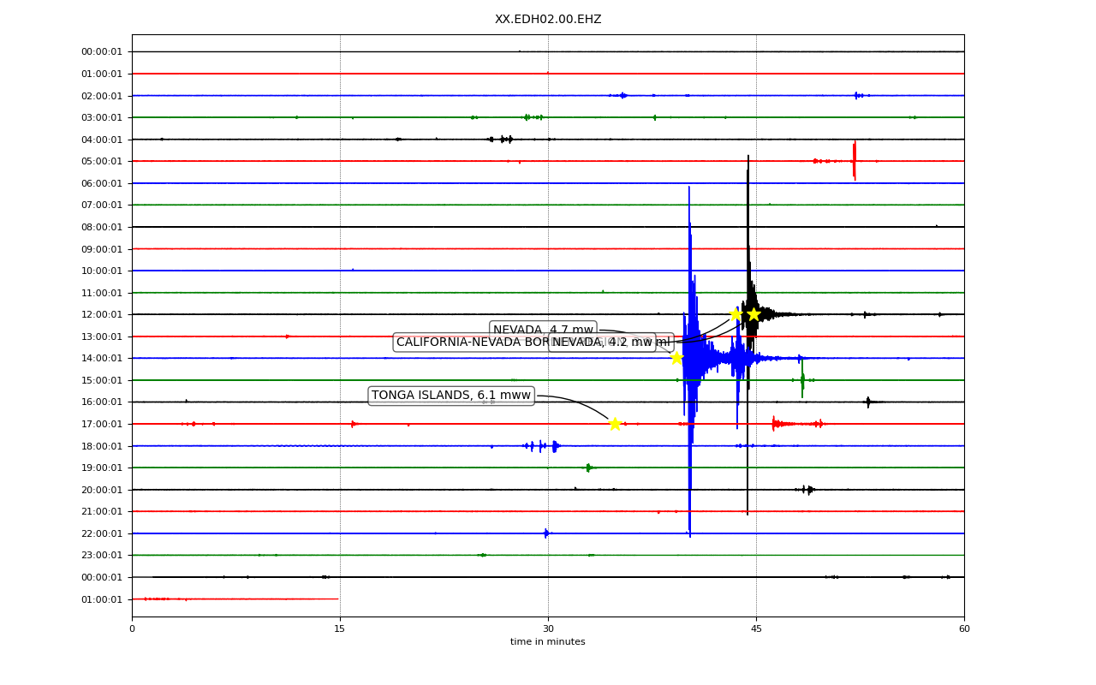Select the left yellow star on the 12:00:01 trace

click(x=736, y=314)
